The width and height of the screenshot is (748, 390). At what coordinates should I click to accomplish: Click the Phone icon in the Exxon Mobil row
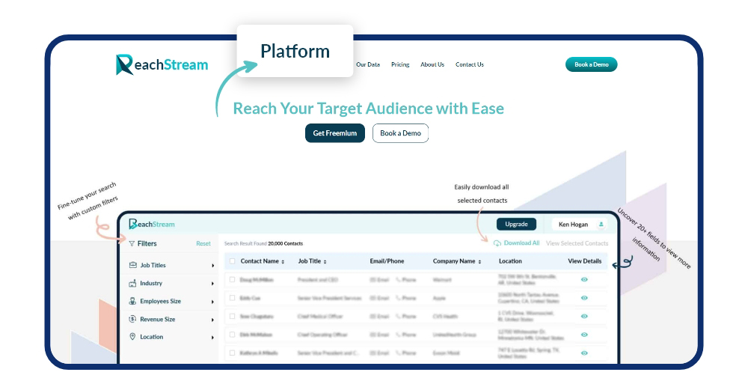pos(399,353)
